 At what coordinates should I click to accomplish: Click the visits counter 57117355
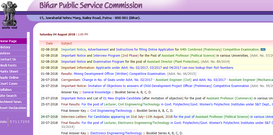tap(20, 122)
